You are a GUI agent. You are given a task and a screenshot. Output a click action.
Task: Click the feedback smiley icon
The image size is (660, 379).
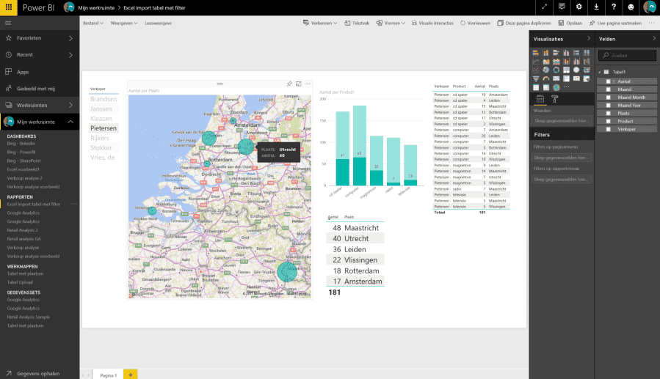pos(631,7)
